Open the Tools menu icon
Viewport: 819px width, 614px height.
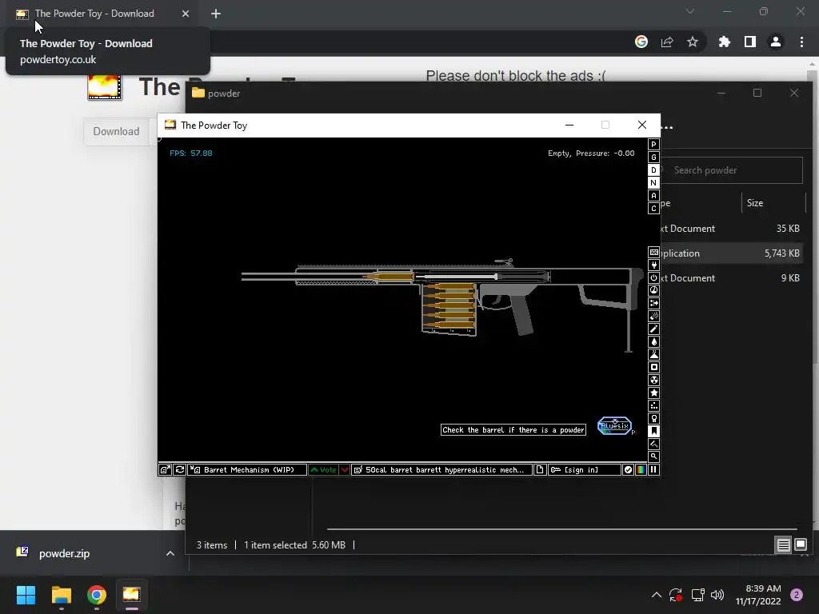(653, 418)
